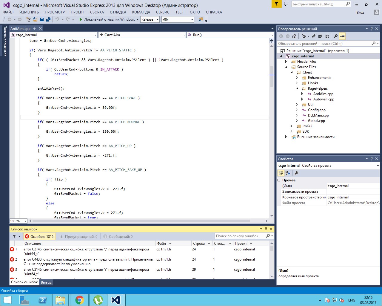Click the home icon in Solution Explorer
Screen dimensions: 382x306
tap(294, 36)
